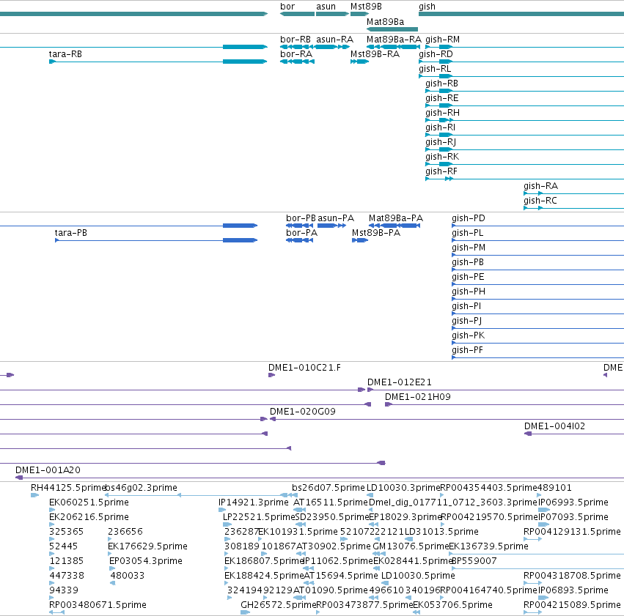Click the gish-RH transcript label
Image resolution: width=624 pixels, height=616 pixels.
pyautogui.click(x=443, y=113)
